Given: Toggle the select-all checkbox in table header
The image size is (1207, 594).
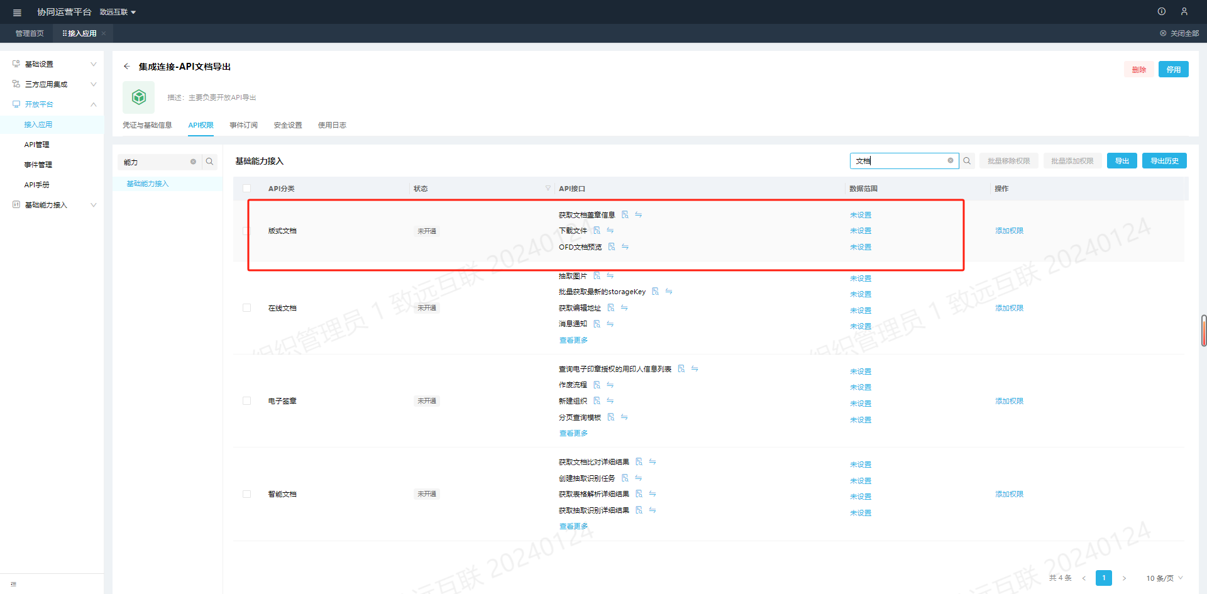Looking at the screenshot, I should (246, 189).
